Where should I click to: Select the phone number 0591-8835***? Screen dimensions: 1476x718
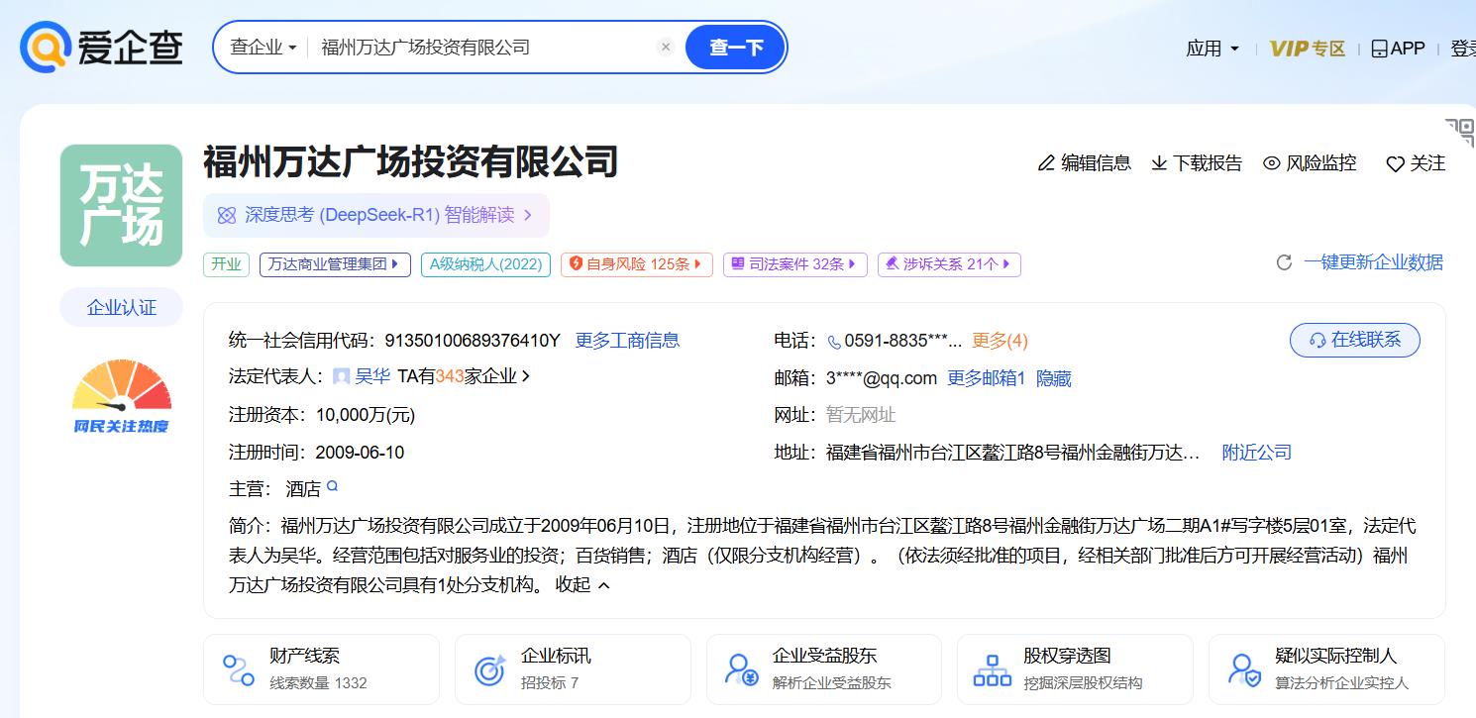click(x=902, y=341)
